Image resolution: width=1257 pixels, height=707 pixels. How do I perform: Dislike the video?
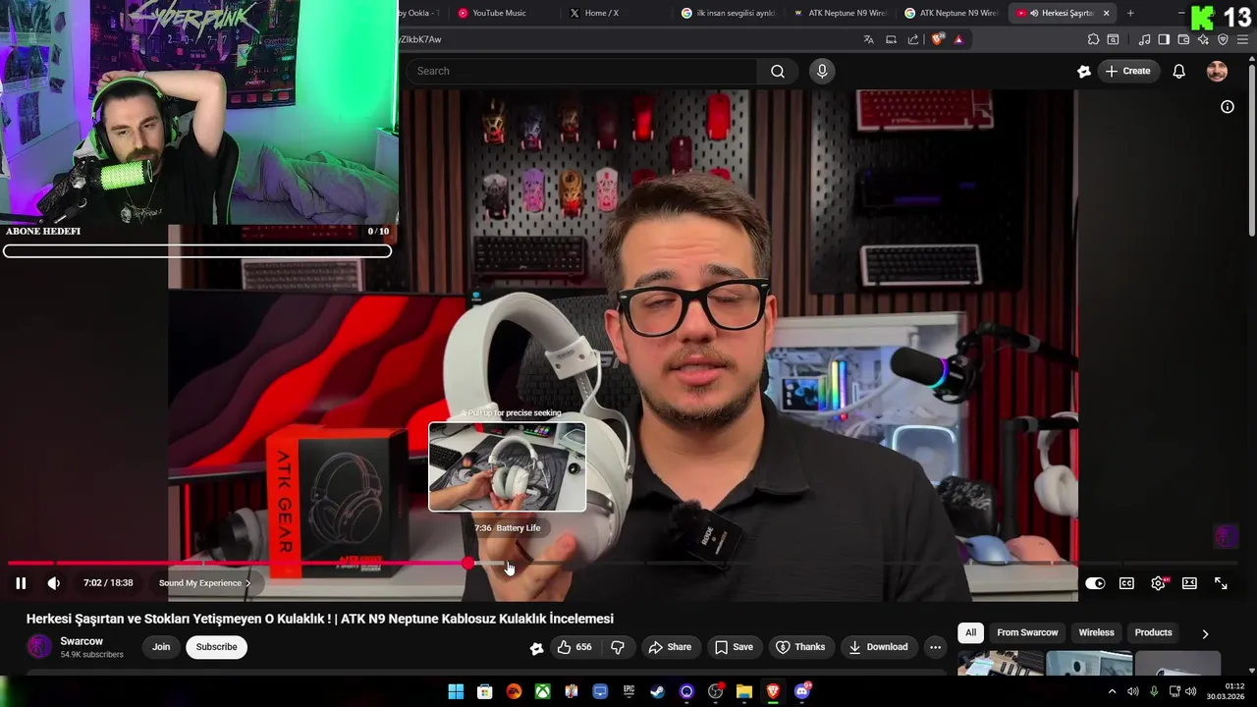[618, 647]
